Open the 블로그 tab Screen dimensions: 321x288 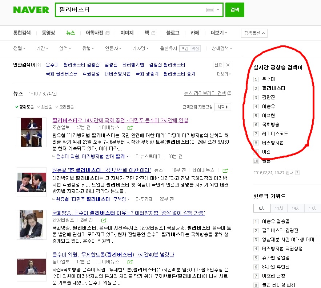[173, 33]
